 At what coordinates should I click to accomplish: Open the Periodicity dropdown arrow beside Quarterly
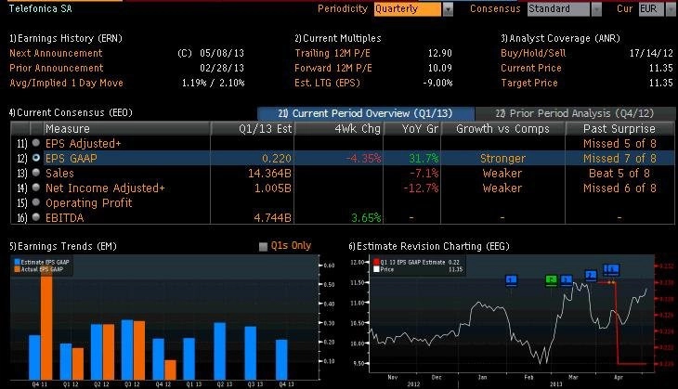(448, 9)
